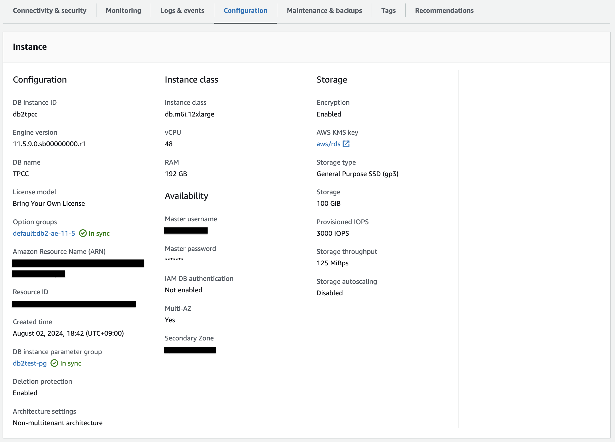Switch to the Connectivity & security tab
Image resolution: width=615 pixels, height=442 pixels.
click(x=50, y=11)
